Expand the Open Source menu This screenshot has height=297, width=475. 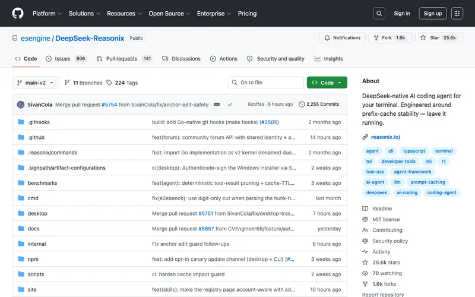pyautogui.click(x=169, y=13)
